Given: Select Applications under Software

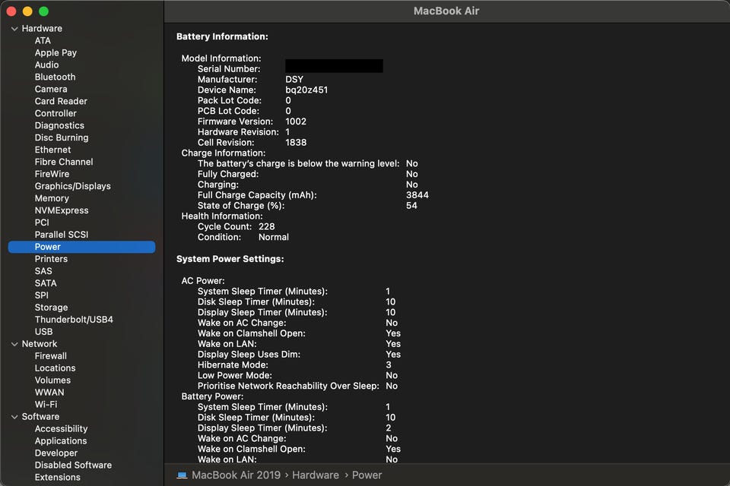Looking at the screenshot, I should tap(61, 441).
